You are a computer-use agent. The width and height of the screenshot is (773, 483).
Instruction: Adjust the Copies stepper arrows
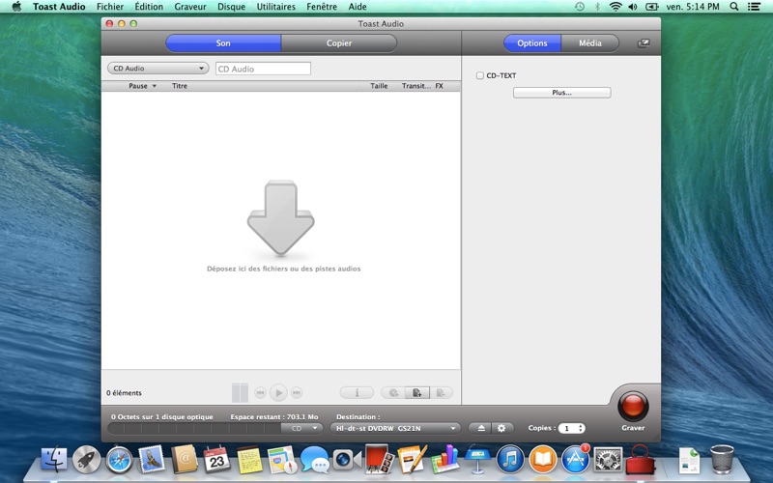coord(582,428)
